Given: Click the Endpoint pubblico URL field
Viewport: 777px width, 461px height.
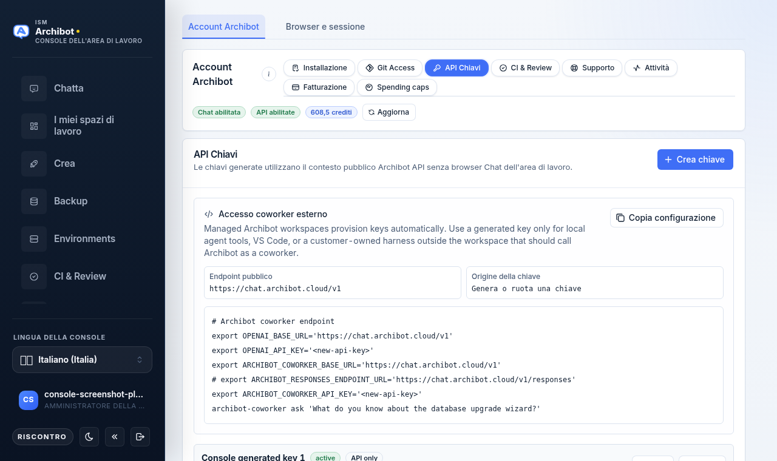Looking at the screenshot, I should click(333, 283).
